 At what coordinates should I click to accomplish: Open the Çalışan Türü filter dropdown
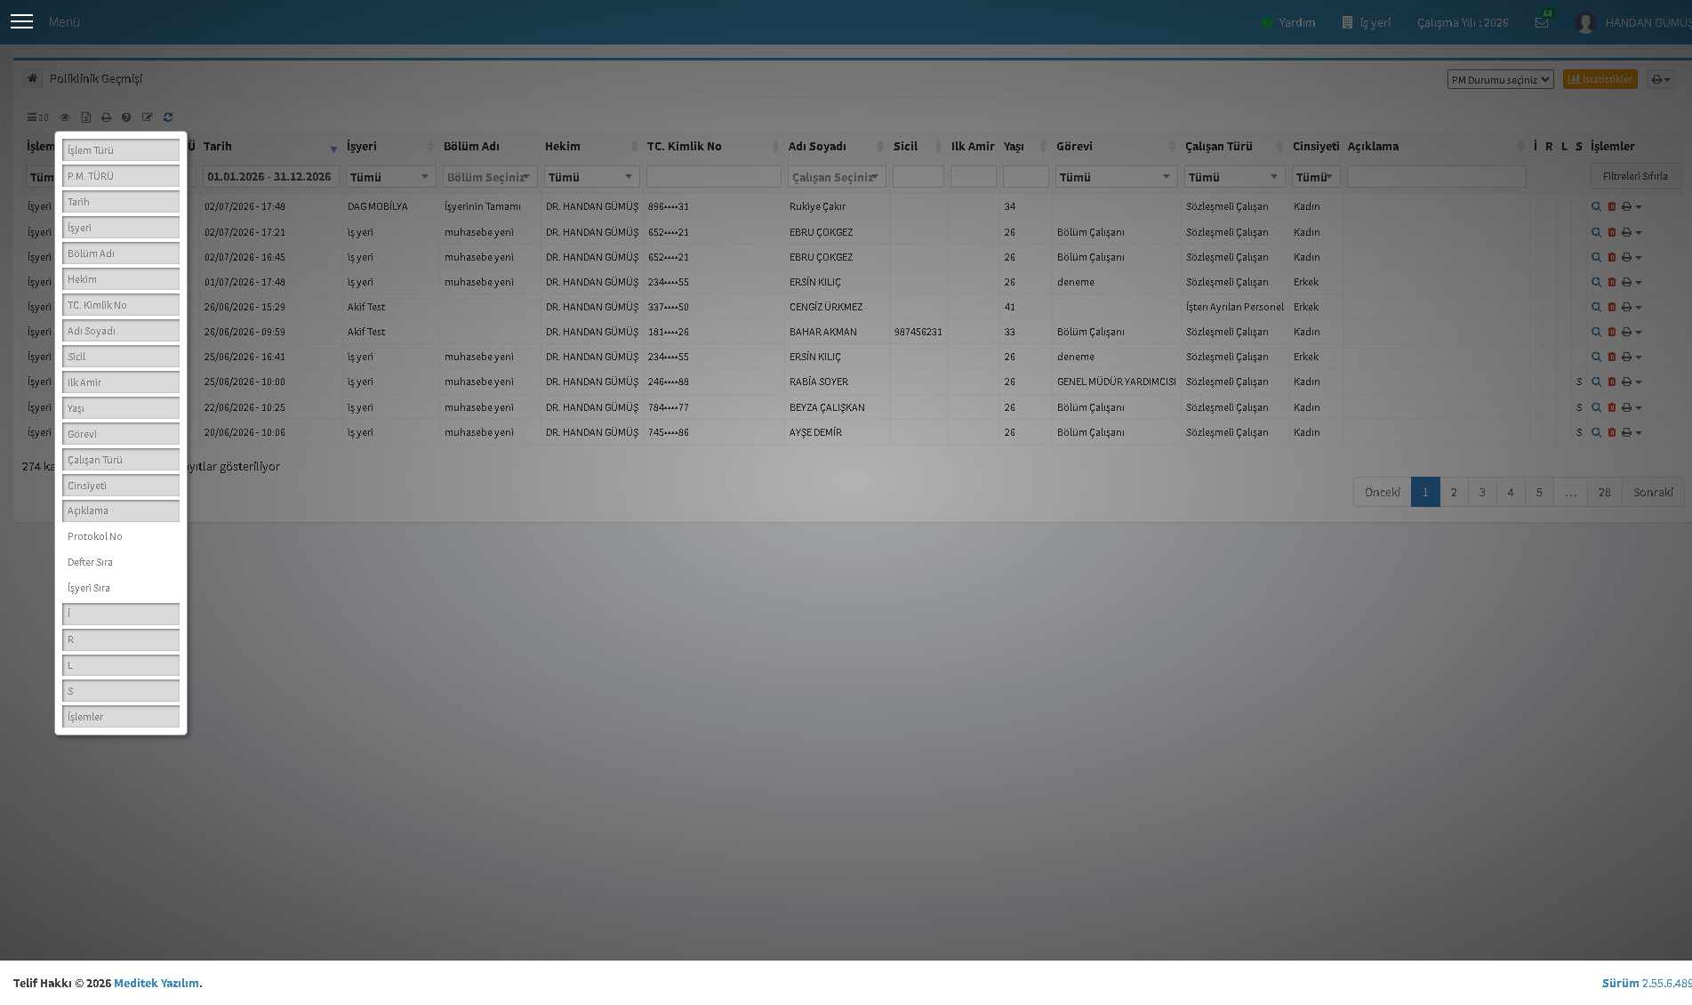(x=1234, y=177)
